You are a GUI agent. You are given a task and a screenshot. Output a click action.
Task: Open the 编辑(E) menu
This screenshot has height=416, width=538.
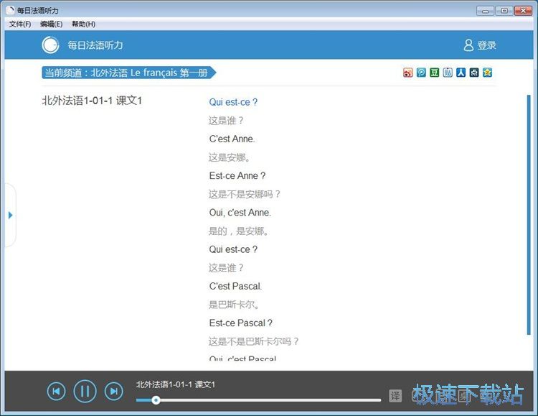pos(51,24)
